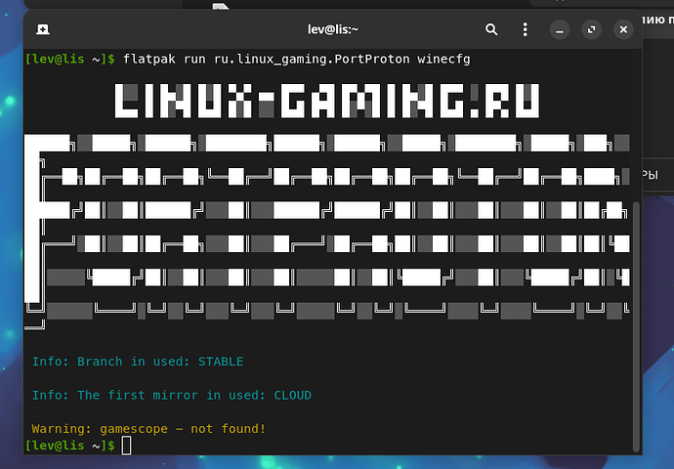
Task: Click the terminal vertical scrollbar
Action: point(637,326)
